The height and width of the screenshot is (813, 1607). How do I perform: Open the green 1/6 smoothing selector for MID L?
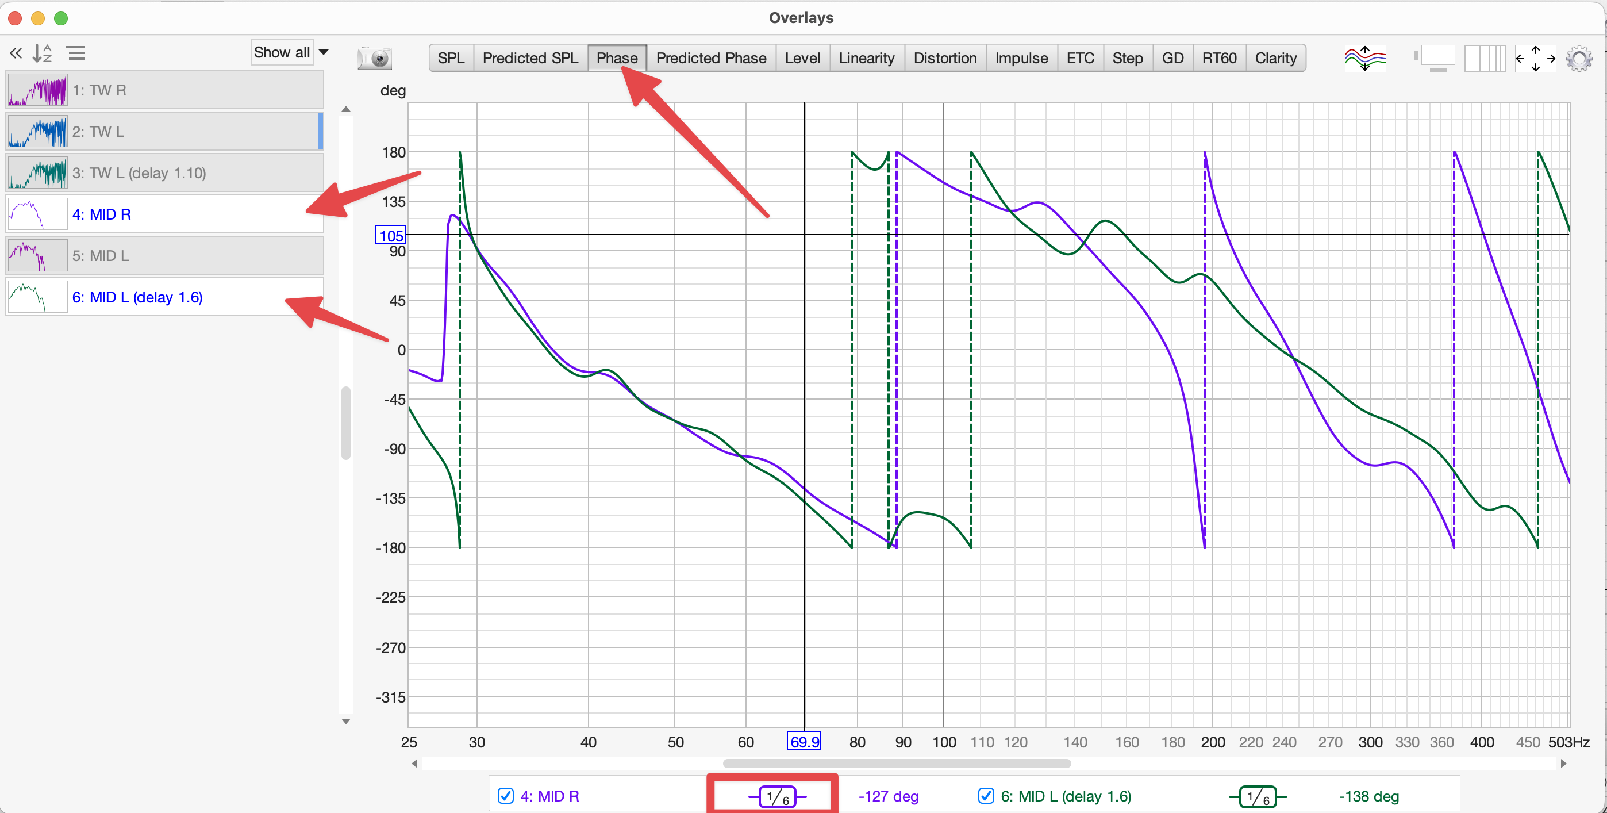pos(1257,796)
